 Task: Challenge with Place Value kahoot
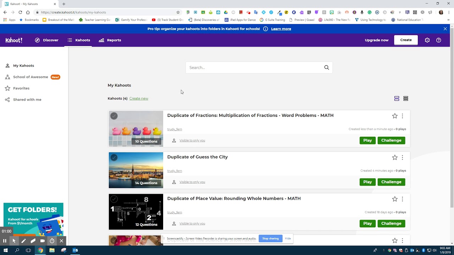point(391,223)
